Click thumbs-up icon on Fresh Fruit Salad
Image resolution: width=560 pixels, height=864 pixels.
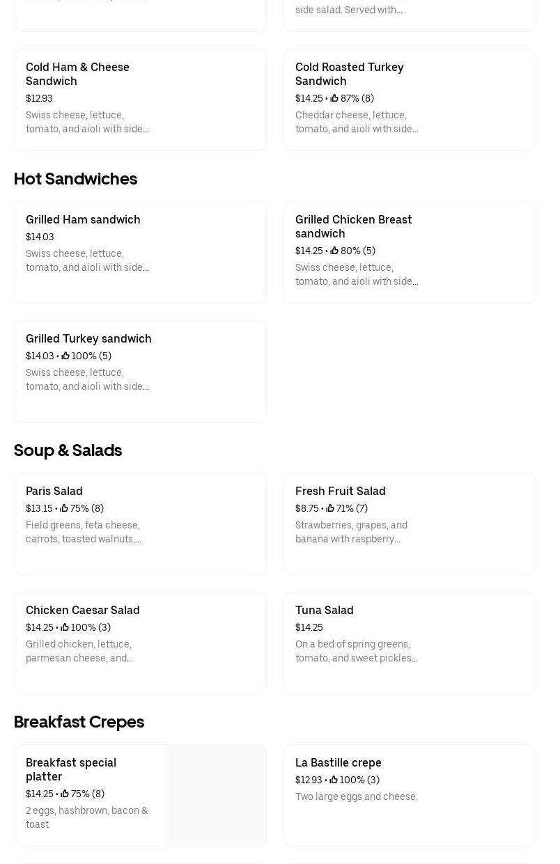click(330, 508)
